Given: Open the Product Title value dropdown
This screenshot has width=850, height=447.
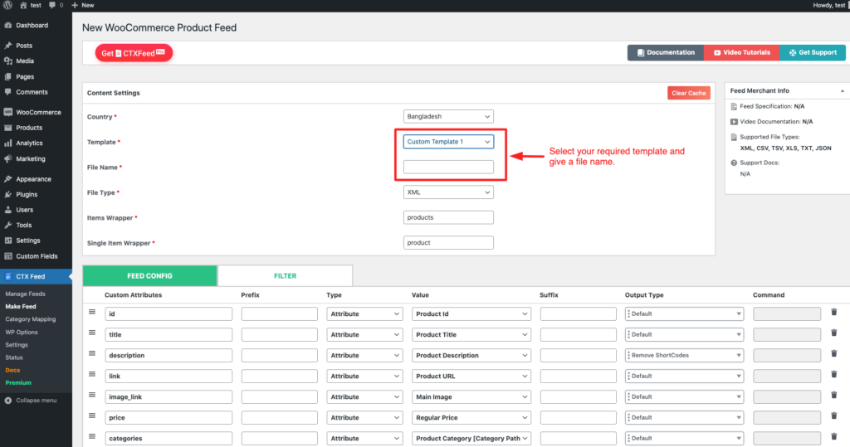Looking at the screenshot, I should (x=471, y=335).
